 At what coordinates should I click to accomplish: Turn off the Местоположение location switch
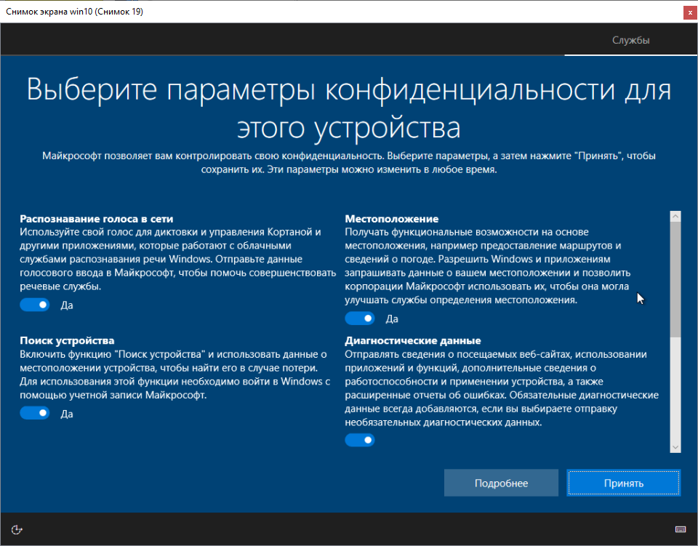[x=360, y=318]
